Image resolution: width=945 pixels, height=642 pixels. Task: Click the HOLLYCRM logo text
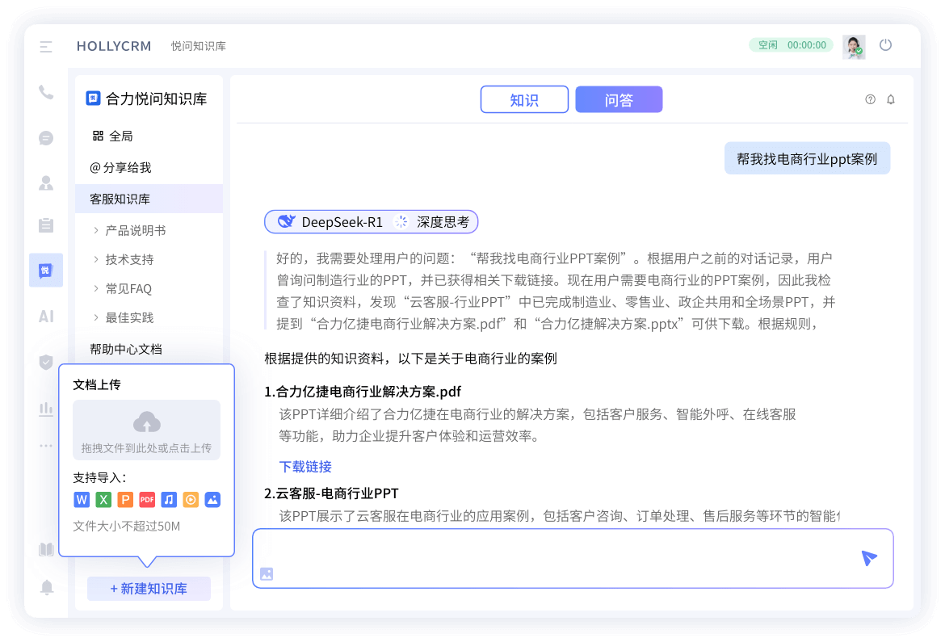(114, 46)
